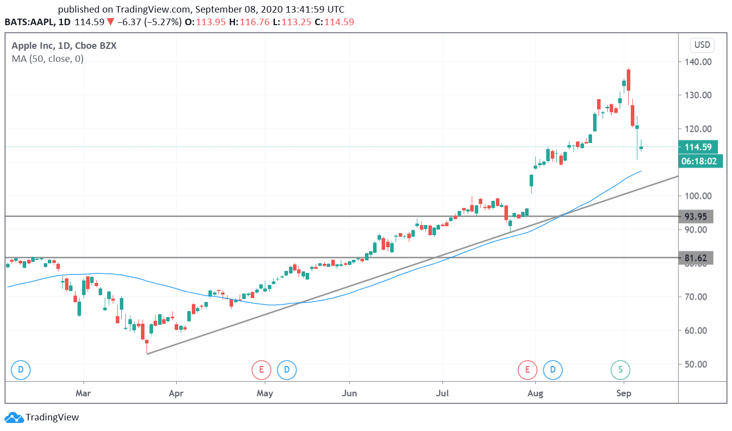
Task: Click the 130.00 price axis label
Action: click(x=698, y=95)
